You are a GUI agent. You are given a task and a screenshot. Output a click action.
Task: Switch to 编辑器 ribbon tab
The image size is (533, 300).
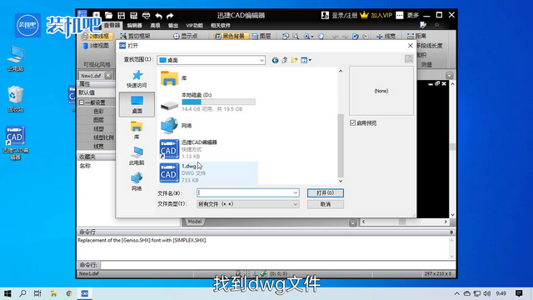[134, 26]
